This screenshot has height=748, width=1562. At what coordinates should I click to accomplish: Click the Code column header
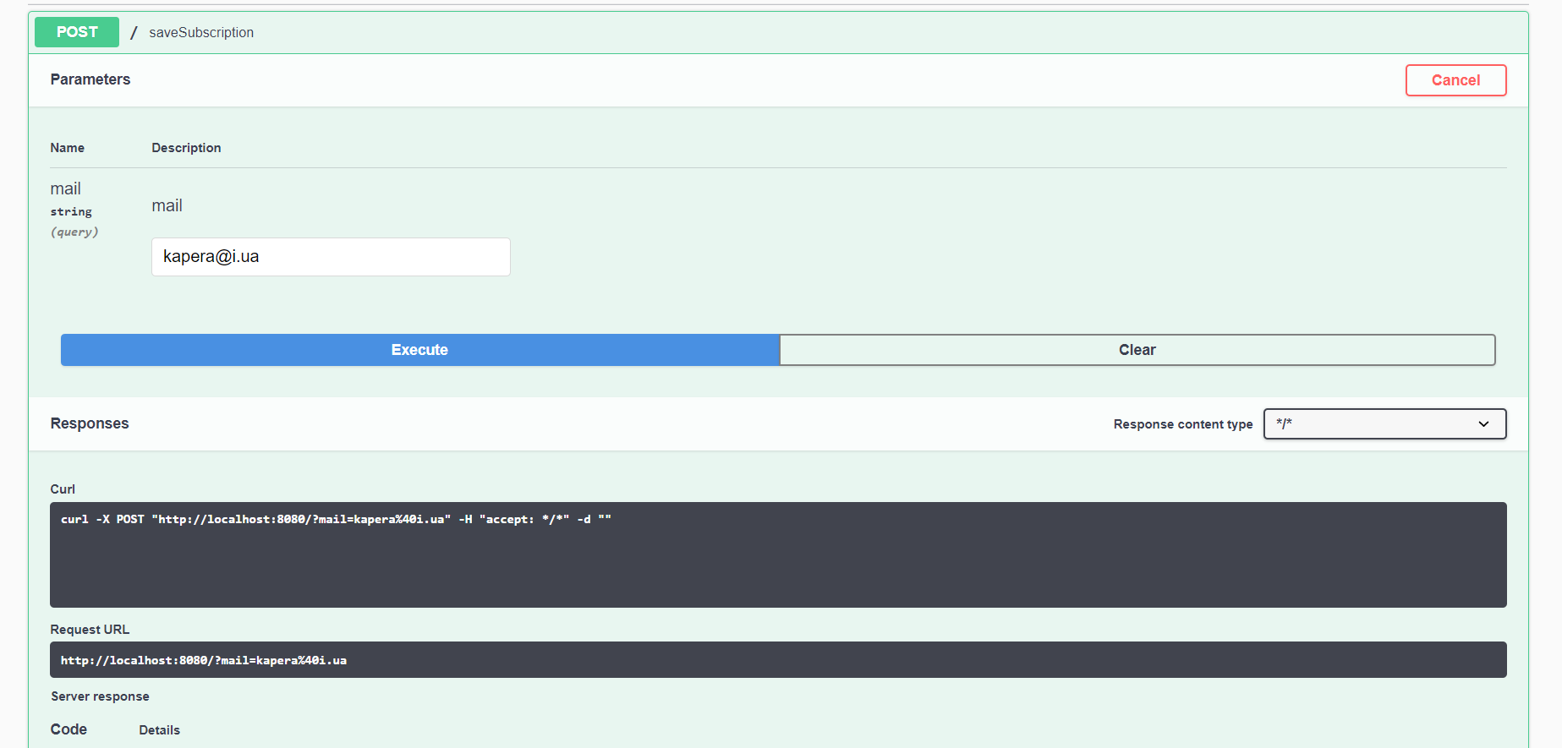point(69,729)
